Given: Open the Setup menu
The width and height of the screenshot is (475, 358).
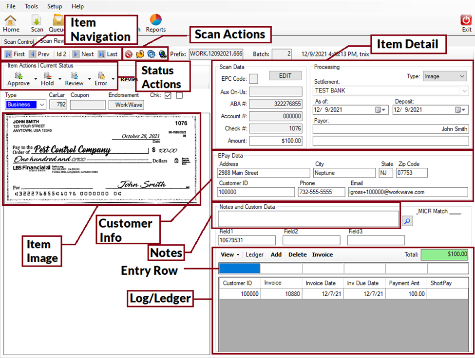Looking at the screenshot, I should [54, 6].
